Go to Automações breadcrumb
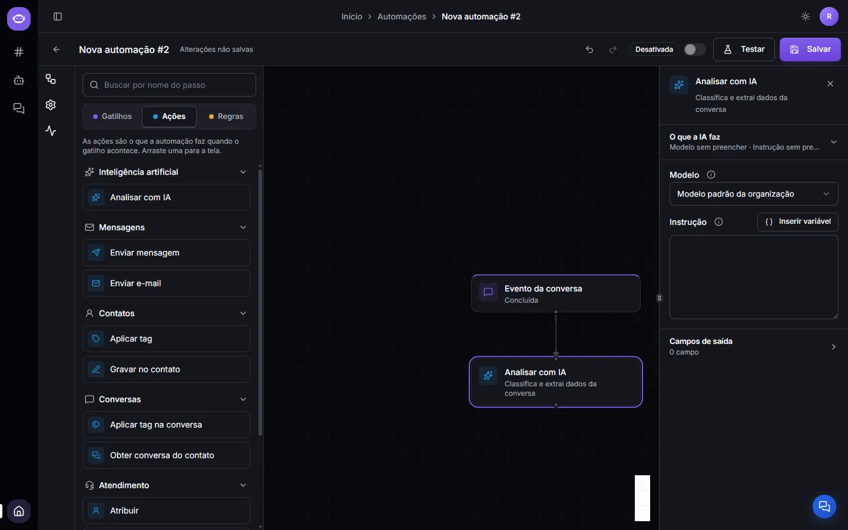 point(402,16)
